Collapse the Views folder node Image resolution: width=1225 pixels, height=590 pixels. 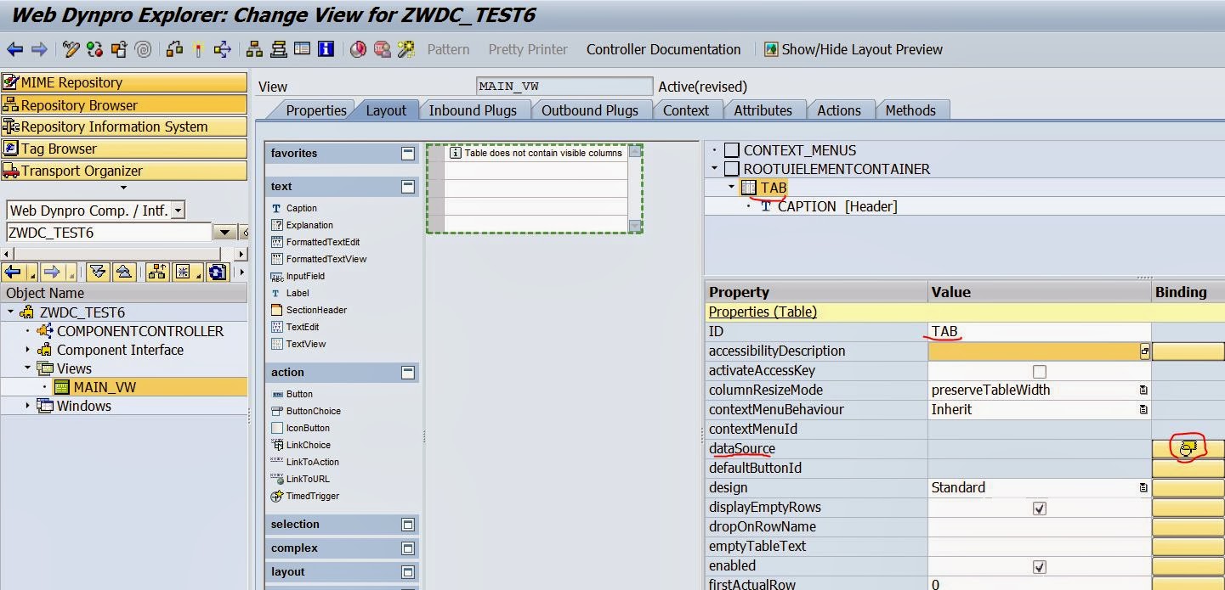pyautogui.click(x=27, y=368)
